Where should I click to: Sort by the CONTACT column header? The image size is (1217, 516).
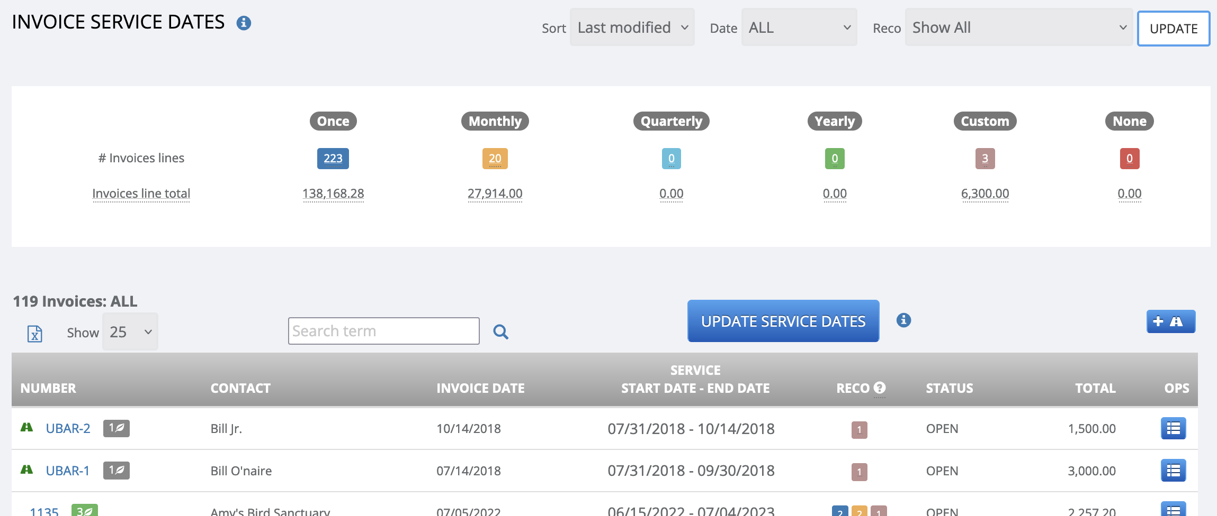(240, 388)
